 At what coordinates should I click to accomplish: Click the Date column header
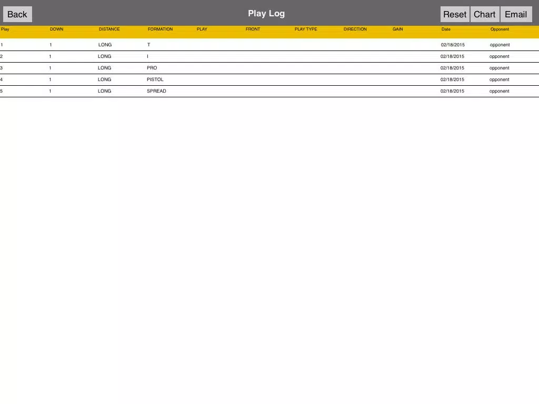tap(446, 29)
